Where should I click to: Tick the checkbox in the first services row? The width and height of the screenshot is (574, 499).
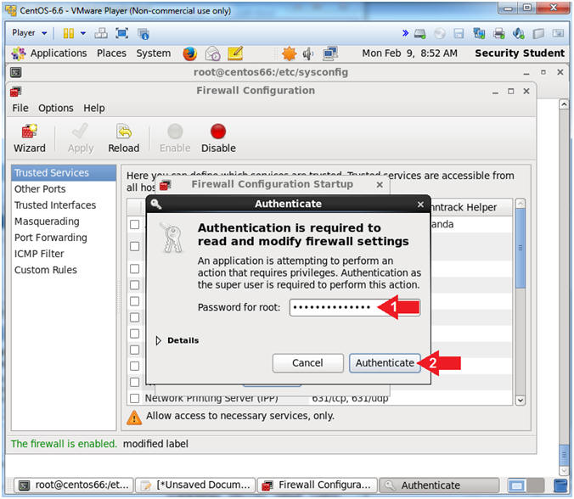tap(134, 224)
